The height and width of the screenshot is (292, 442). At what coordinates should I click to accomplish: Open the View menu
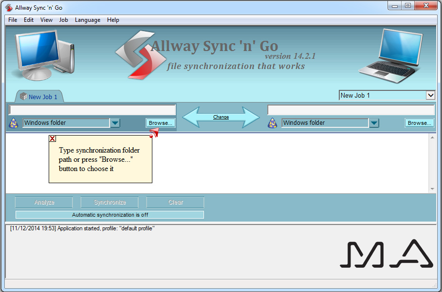point(46,20)
